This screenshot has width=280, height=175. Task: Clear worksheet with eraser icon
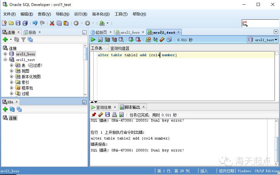(x=162, y=40)
